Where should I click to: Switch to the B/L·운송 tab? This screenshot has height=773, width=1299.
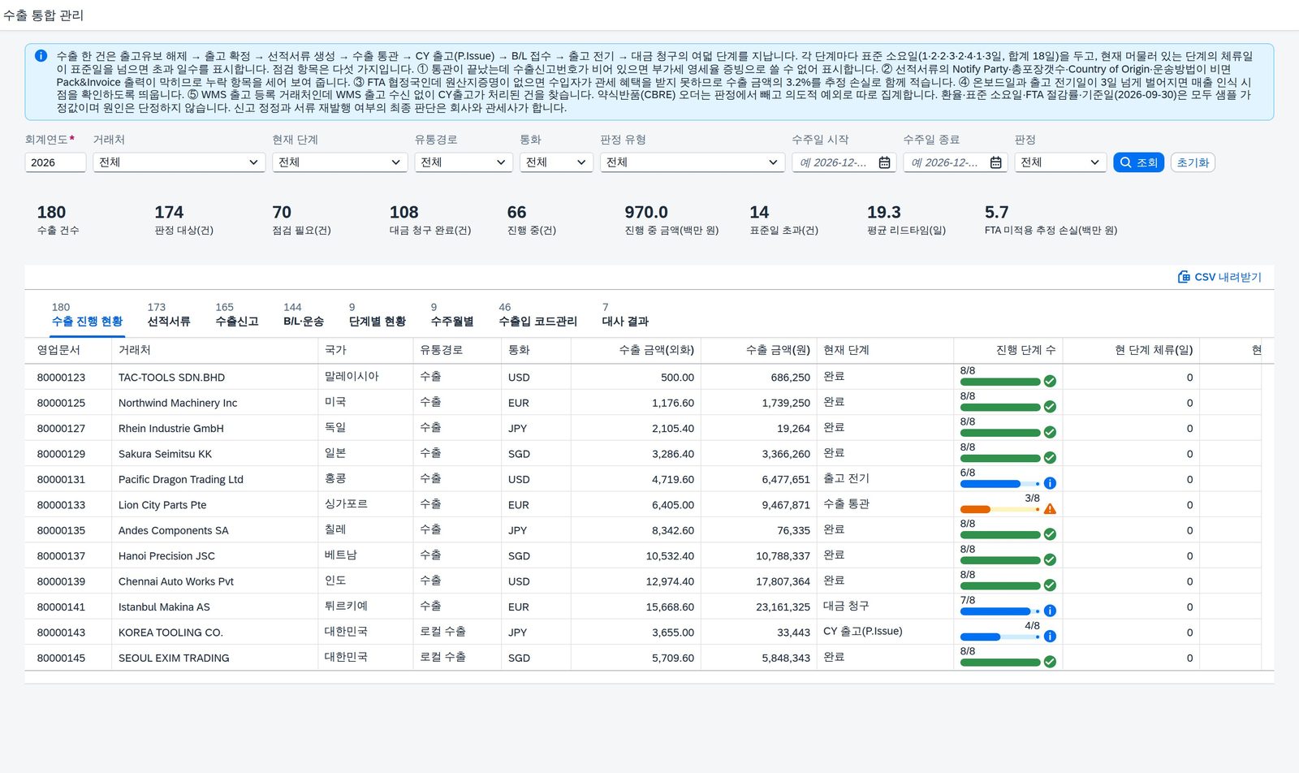click(x=304, y=322)
